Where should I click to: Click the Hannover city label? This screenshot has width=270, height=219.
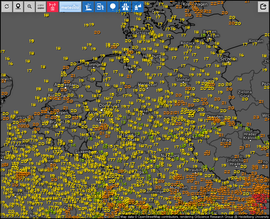[x=147, y=84]
